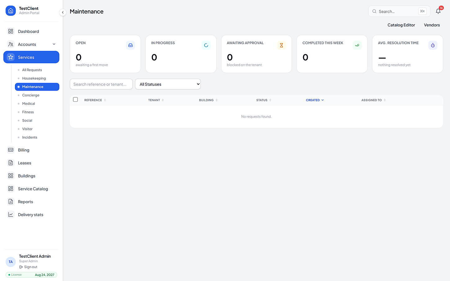Select Housekeeping submenu item
Screen dimensions: 450x281
[37, 78]
